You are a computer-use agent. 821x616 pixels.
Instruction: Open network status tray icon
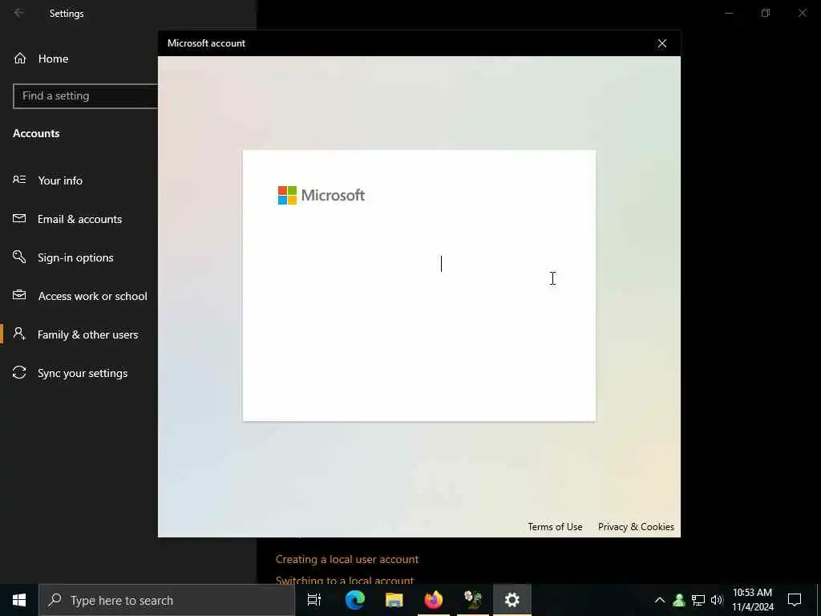coord(698,600)
